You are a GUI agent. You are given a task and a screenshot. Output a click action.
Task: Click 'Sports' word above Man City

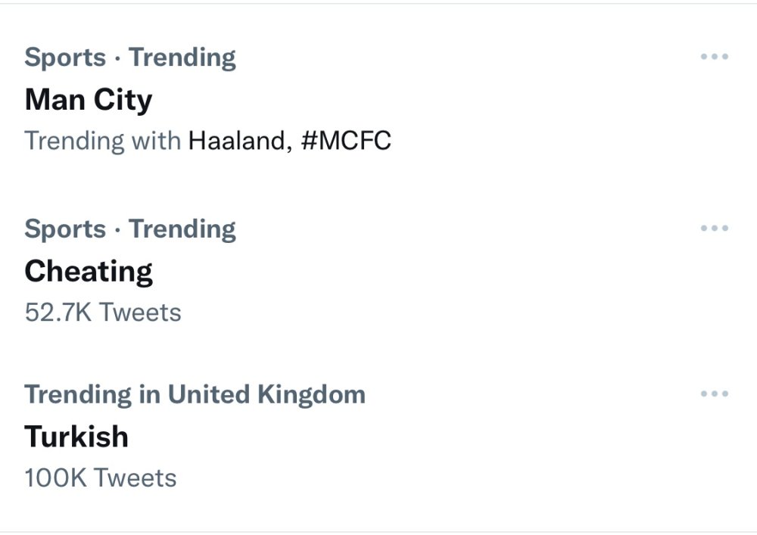(65, 58)
